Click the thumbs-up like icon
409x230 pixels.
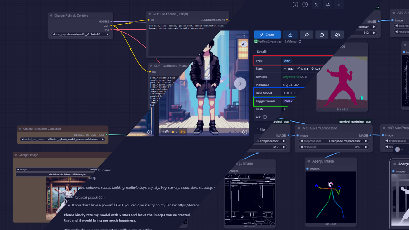tap(322, 34)
